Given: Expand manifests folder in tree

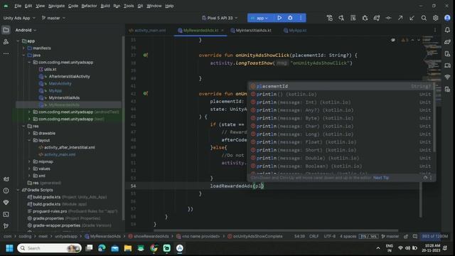Looking at the screenshot, I should (x=23, y=48).
